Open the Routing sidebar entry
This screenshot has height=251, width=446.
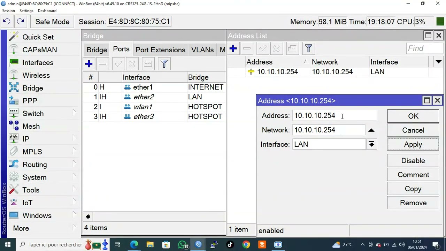pyautogui.click(x=34, y=165)
